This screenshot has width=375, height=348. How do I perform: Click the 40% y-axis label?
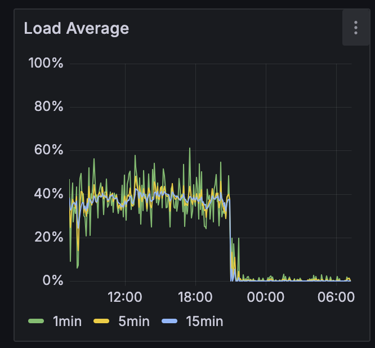tap(48, 194)
